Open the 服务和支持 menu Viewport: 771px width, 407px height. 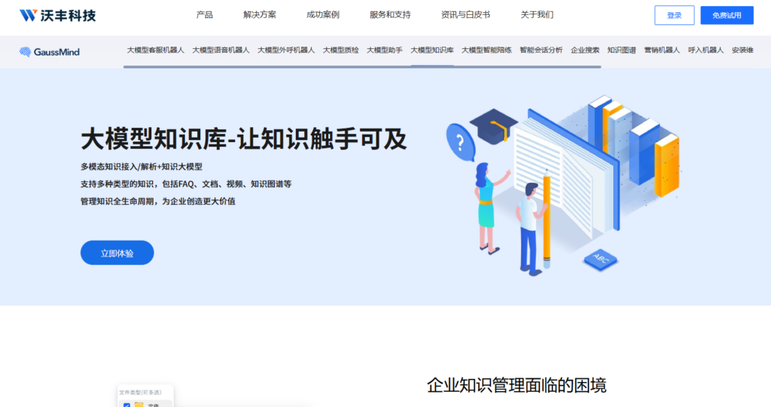click(x=390, y=15)
